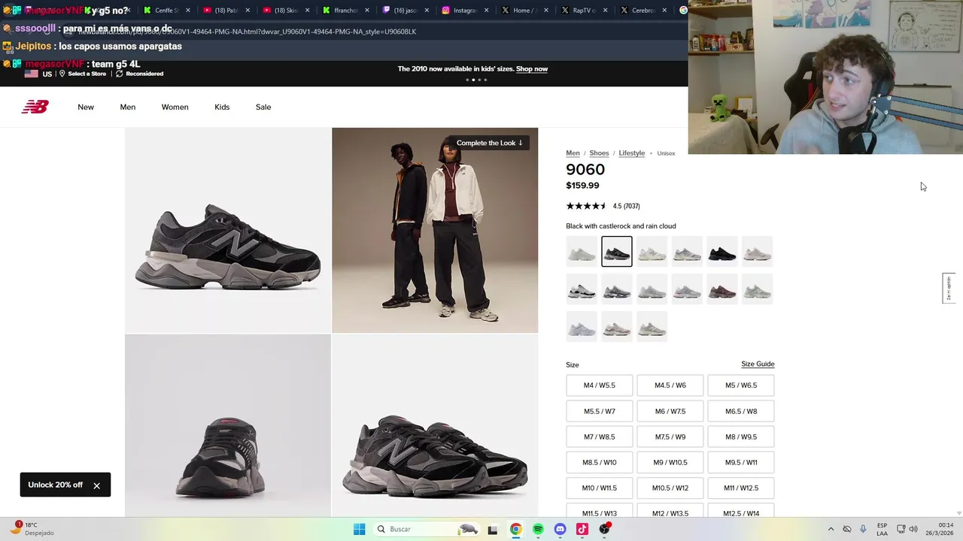This screenshot has height=541, width=963.
Task: Open the New menu item
Action: click(x=86, y=107)
